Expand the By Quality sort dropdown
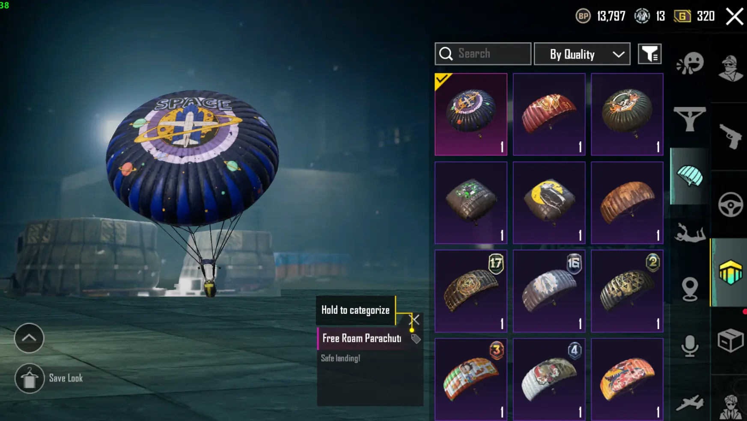The image size is (747, 421). pos(582,54)
